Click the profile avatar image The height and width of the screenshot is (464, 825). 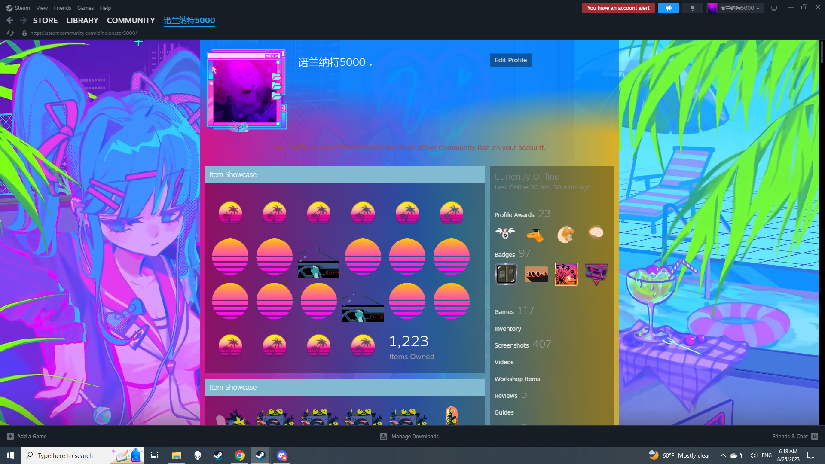pos(246,90)
